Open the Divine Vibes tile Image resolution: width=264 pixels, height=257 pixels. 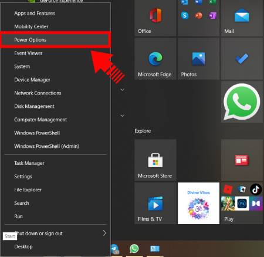click(x=198, y=204)
